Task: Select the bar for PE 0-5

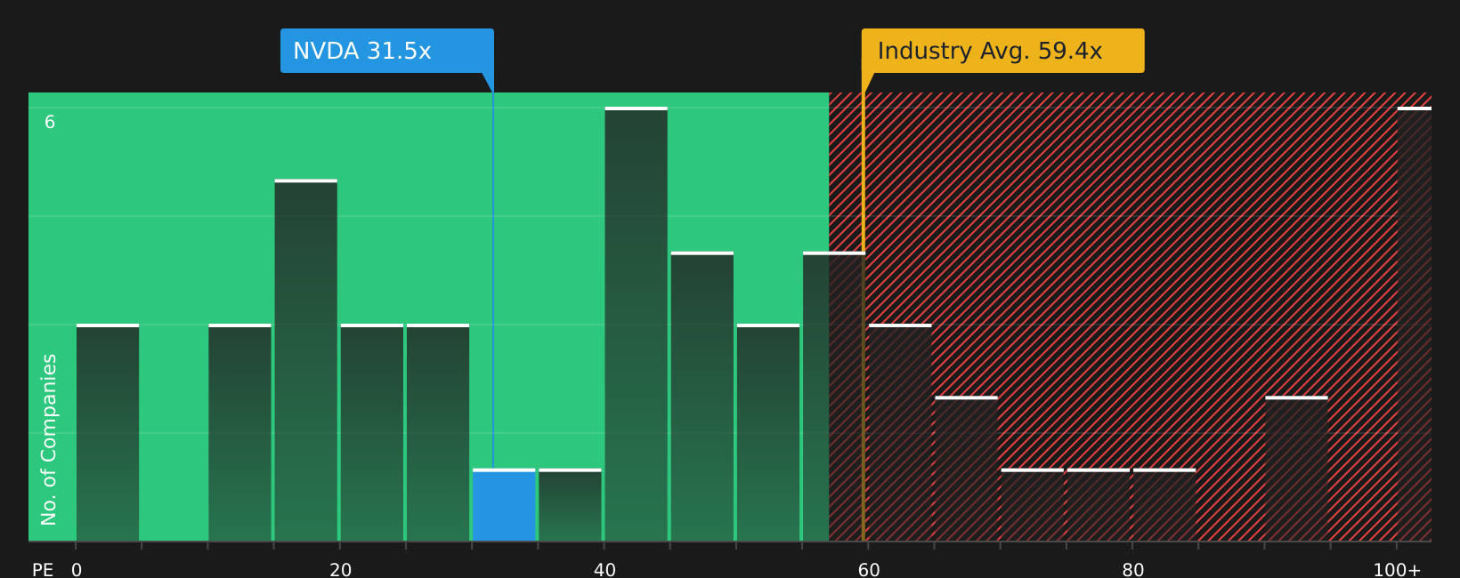Action: 108,432
